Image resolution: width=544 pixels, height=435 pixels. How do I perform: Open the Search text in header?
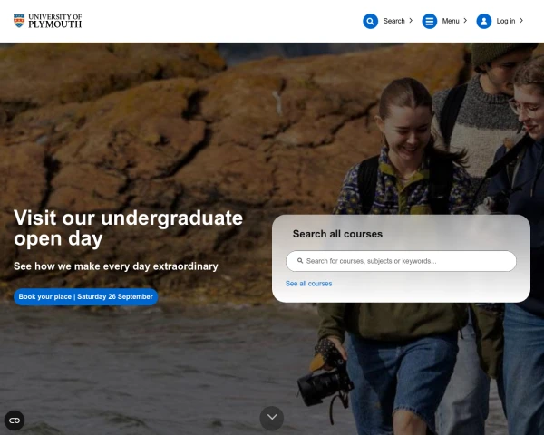click(393, 21)
